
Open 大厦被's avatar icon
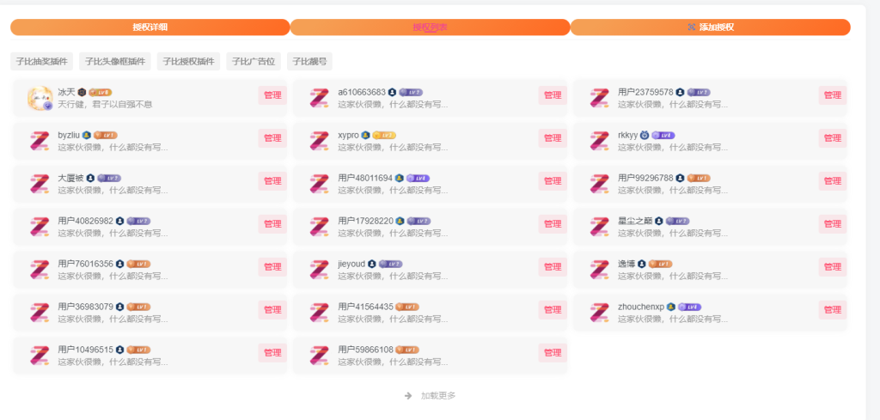click(40, 184)
